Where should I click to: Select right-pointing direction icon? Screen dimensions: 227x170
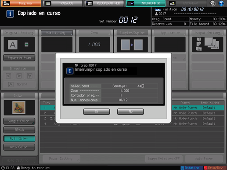click(19, 76)
